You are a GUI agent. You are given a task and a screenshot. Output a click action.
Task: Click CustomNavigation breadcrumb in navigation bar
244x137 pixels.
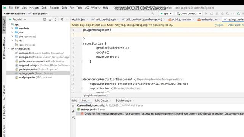[x=14, y=14]
